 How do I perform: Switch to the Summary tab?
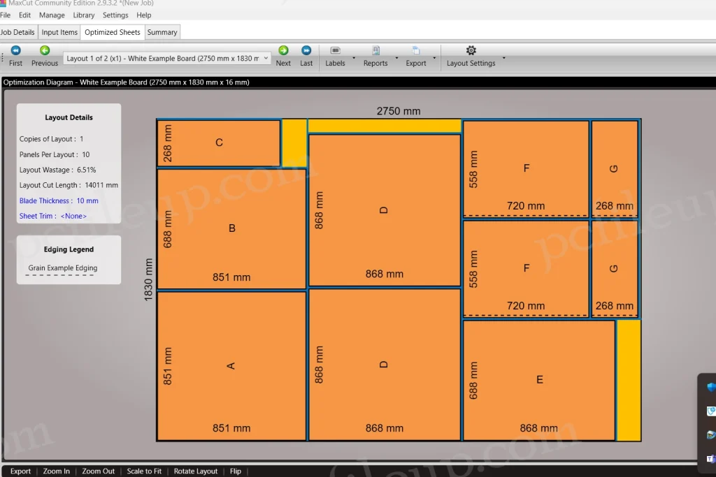point(162,32)
